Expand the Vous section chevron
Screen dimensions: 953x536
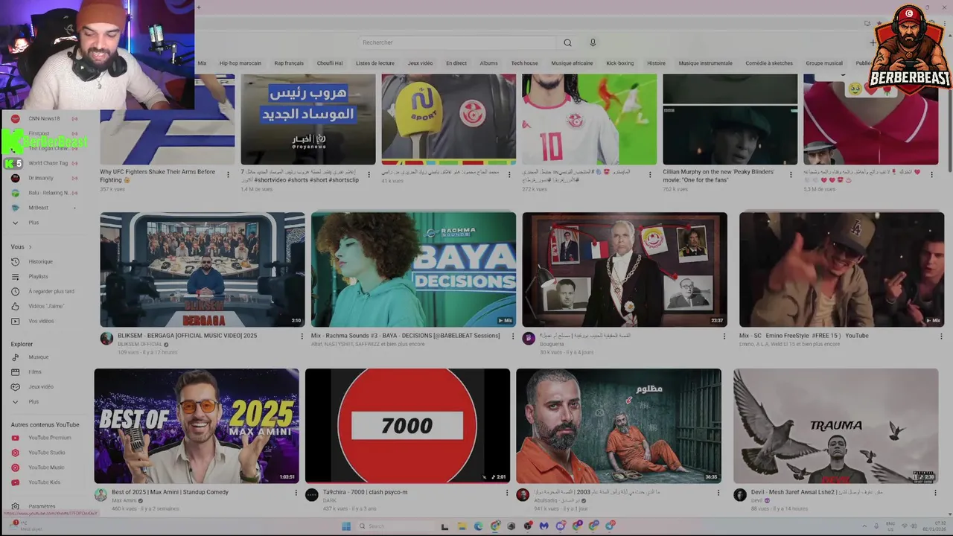point(30,246)
